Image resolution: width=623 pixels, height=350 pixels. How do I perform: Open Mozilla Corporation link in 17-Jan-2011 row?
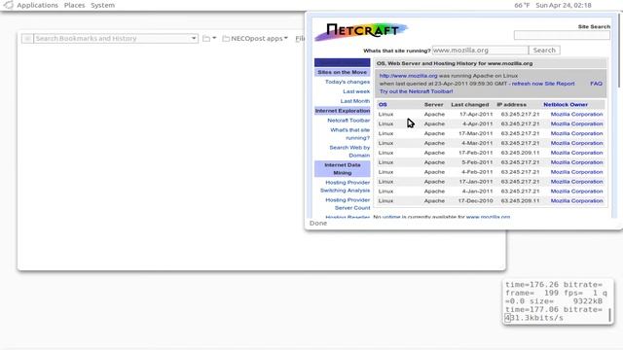click(x=576, y=182)
